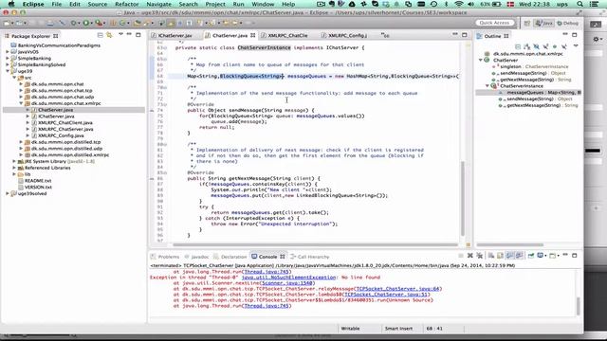Click the editor horizontal scrollbar
607x341 pixels.
pyautogui.click(x=316, y=244)
